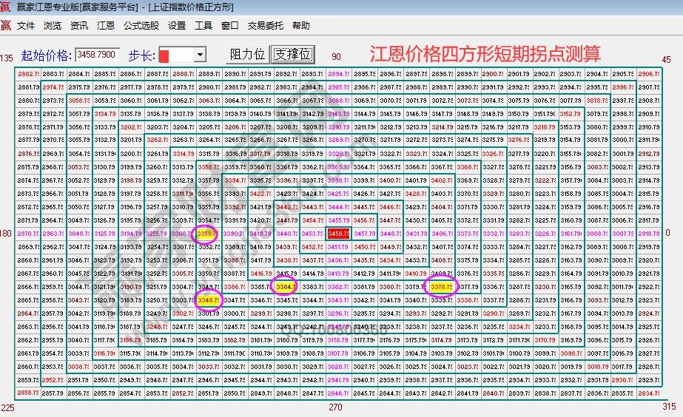Select the 资讯 menu item
The height and width of the screenshot is (417, 683).
[79, 25]
